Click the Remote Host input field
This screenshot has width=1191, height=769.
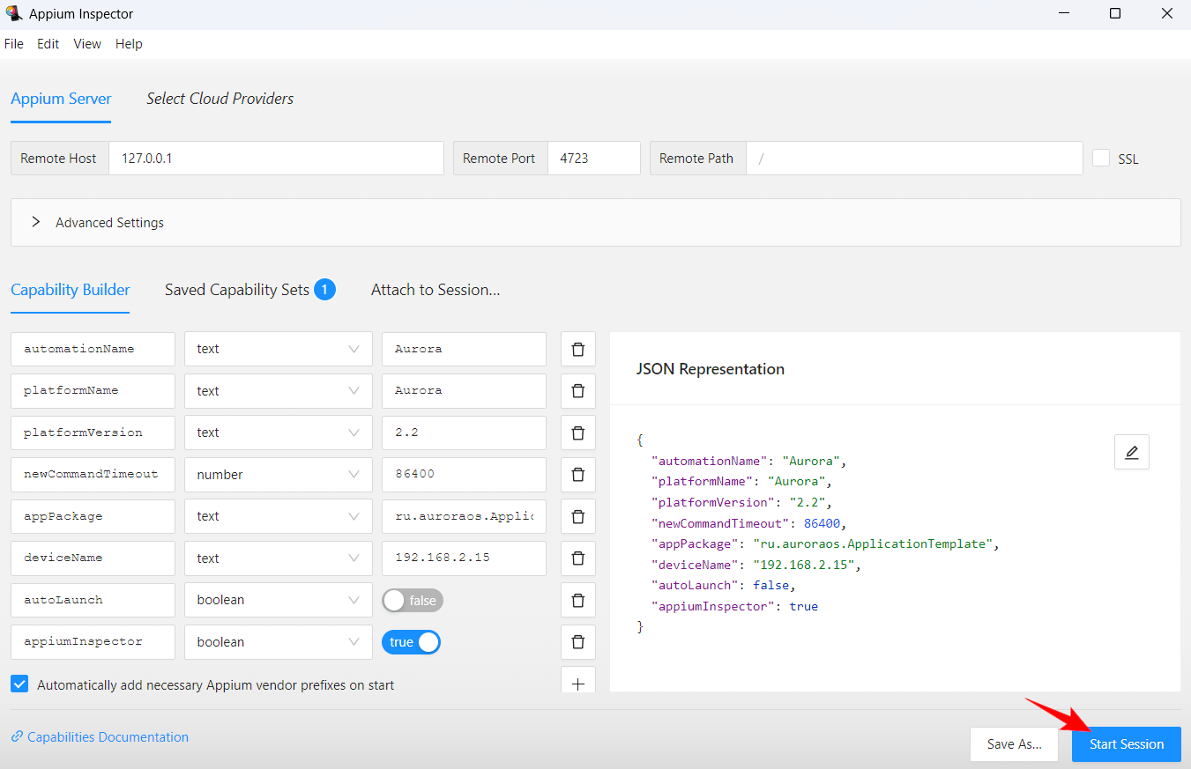pos(276,159)
